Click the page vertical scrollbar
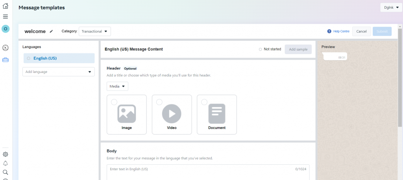Screen dimensions: 403x180 point(400,77)
